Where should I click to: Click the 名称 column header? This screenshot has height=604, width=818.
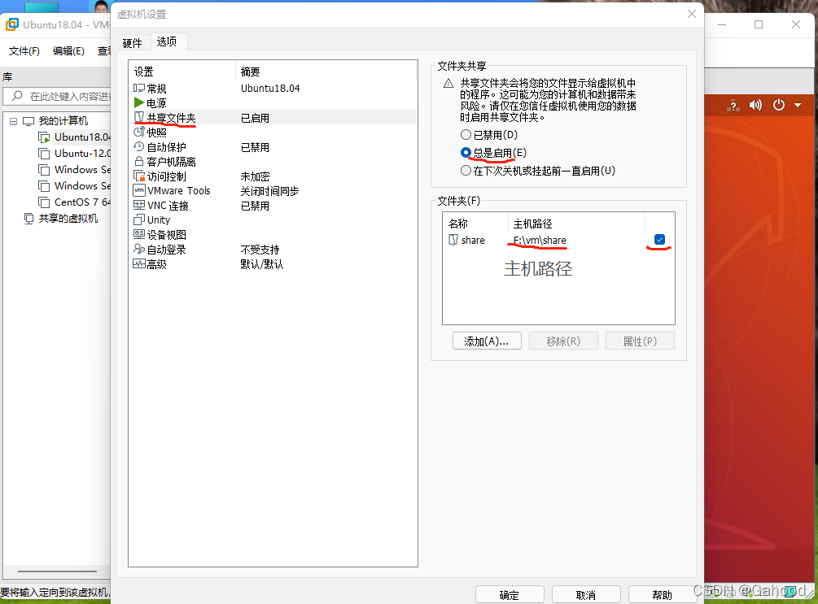pyautogui.click(x=476, y=223)
